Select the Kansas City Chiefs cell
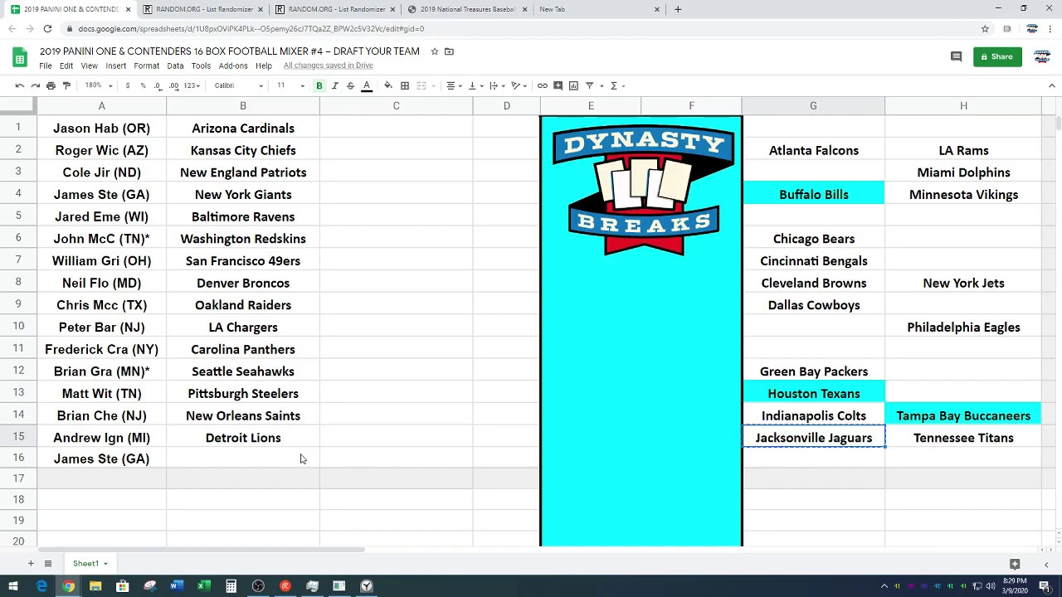 [x=243, y=150]
